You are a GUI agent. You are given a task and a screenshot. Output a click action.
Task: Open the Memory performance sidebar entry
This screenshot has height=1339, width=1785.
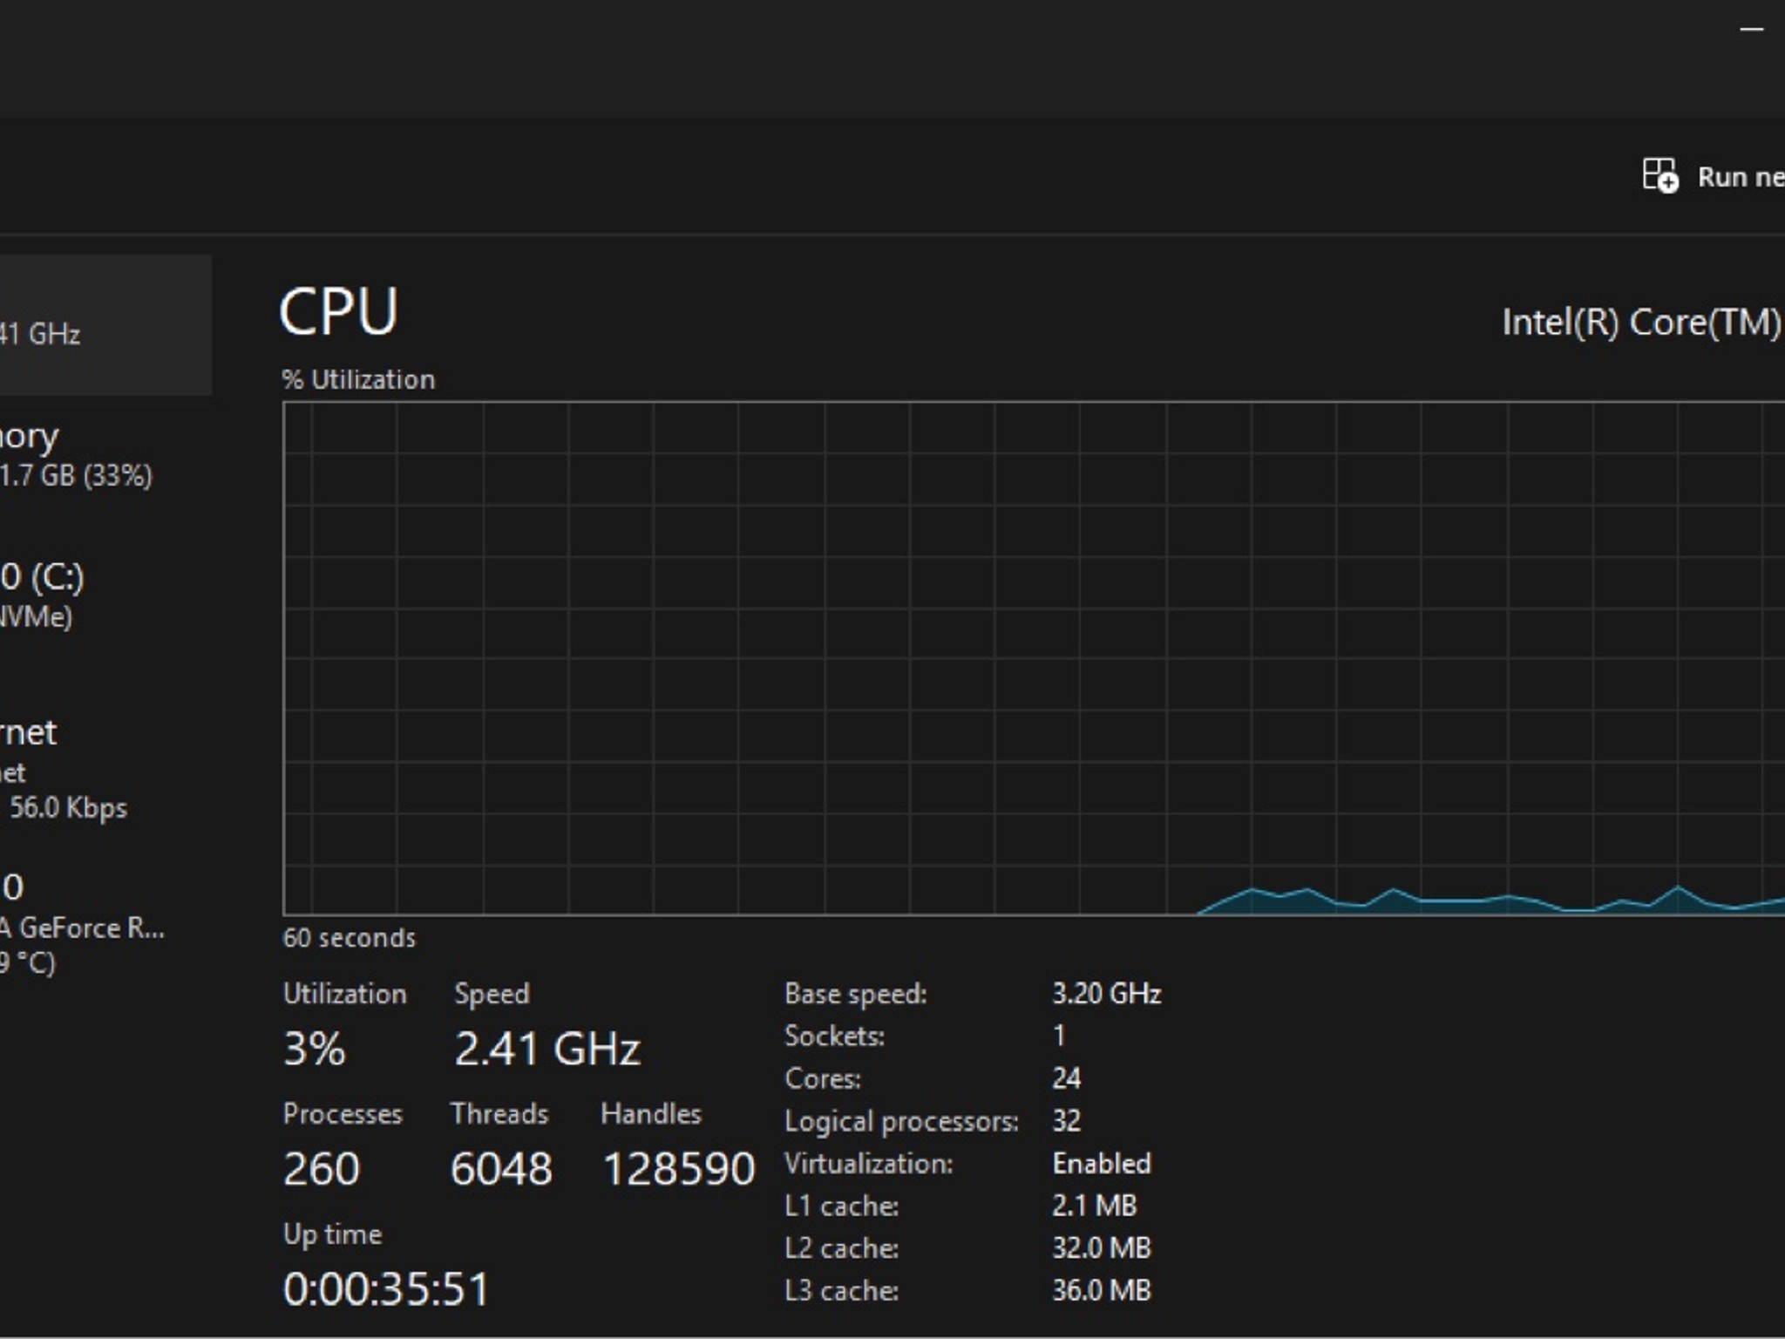tap(105, 455)
